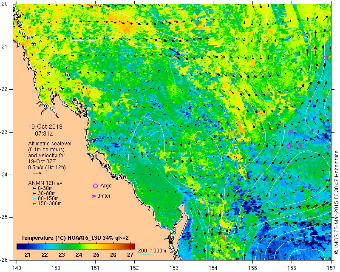Click the magenta Argo circle legend symbol
The height and width of the screenshot is (272, 340).
tap(95, 186)
